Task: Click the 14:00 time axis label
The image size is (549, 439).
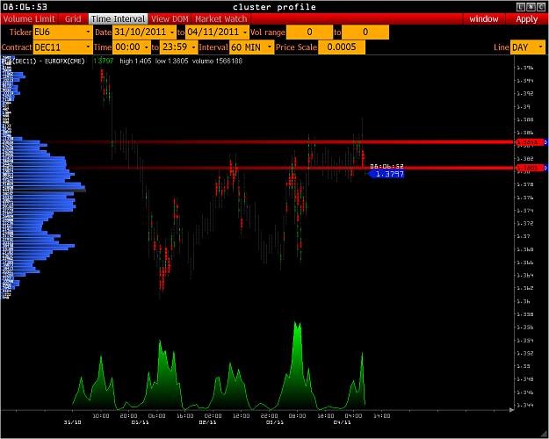Action: [381, 416]
